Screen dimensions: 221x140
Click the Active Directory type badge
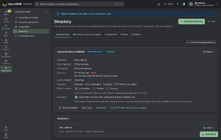pyautogui.click(x=95, y=52)
